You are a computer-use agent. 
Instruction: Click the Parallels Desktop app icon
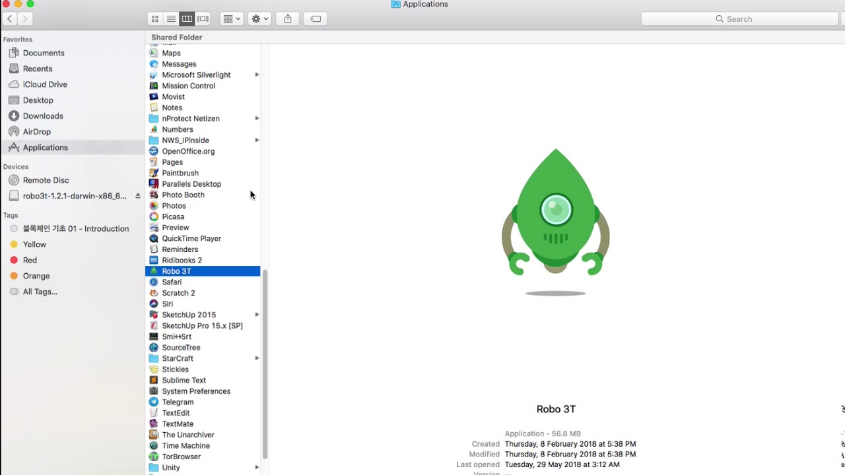pos(154,183)
